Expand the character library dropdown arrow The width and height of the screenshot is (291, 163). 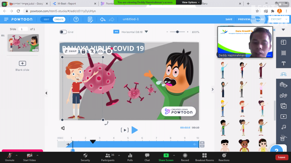coord(283,30)
